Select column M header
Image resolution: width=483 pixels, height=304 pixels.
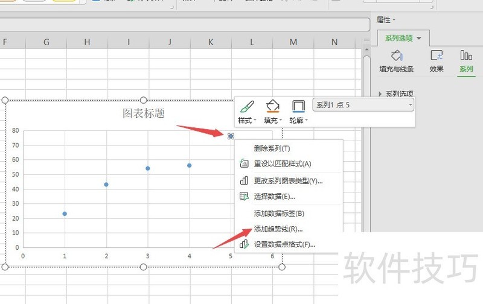coord(293,42)
